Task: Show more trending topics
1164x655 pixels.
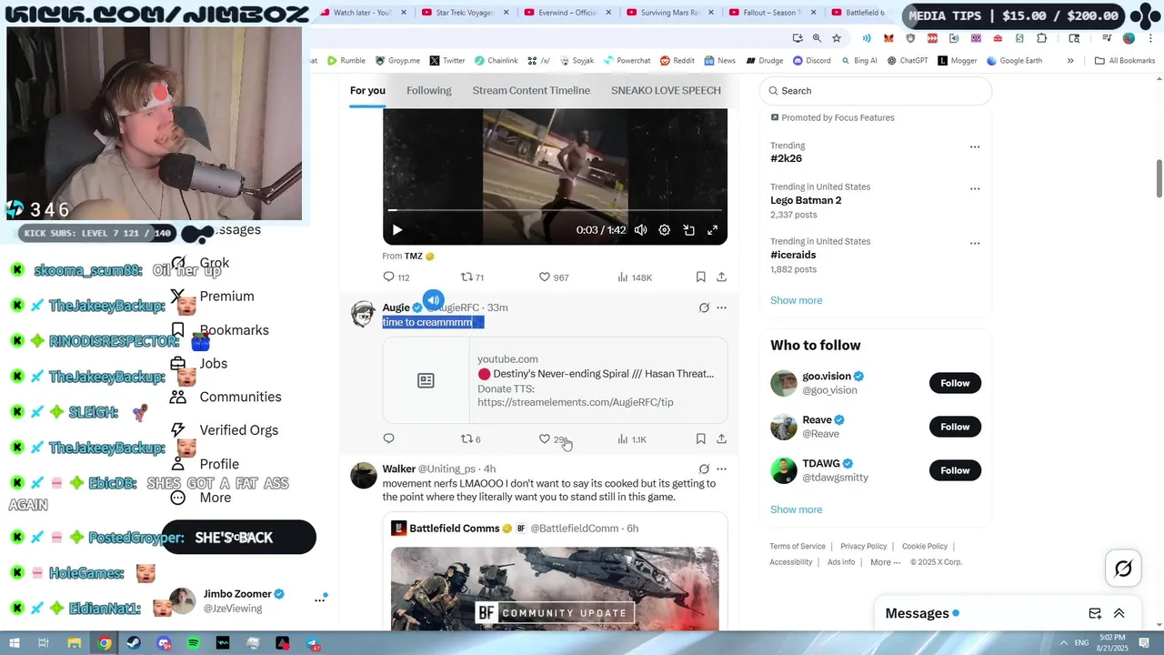Action: pyautogui.click(x=796, y=300)
